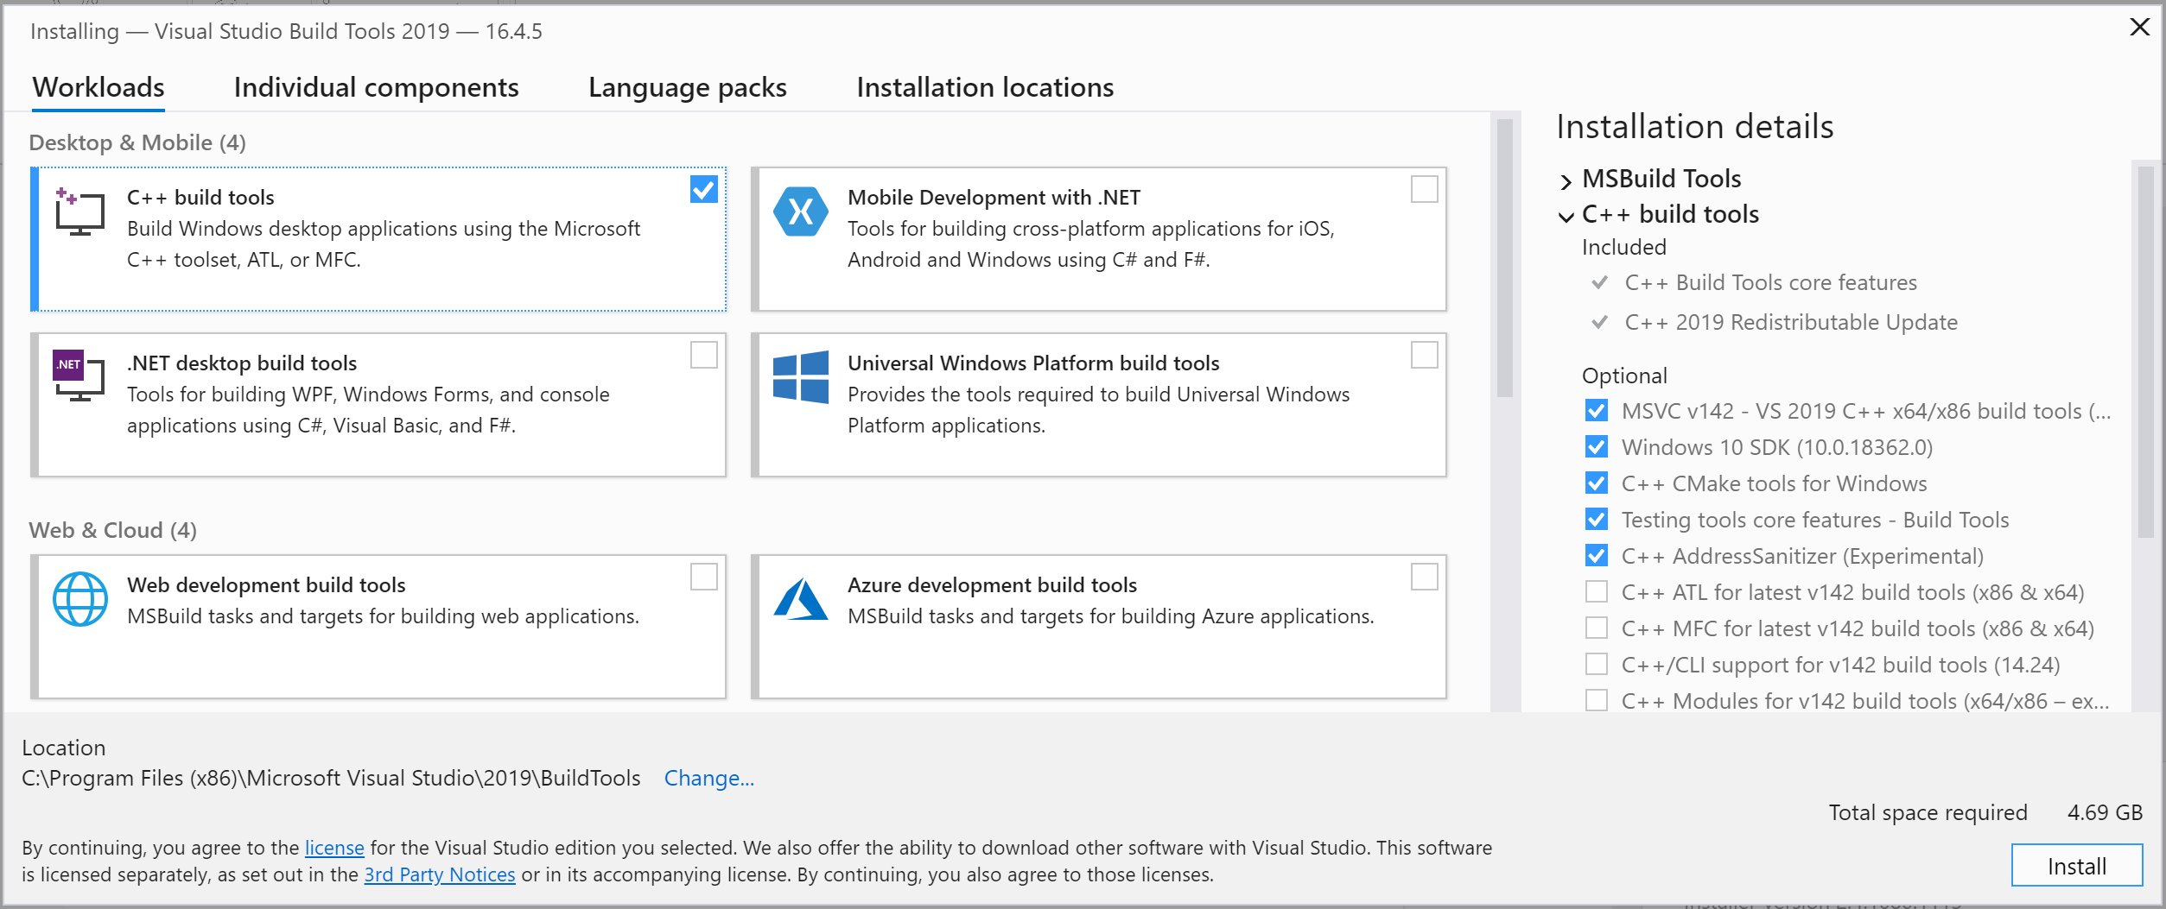Open the Installation locations tab
Image resolution: width=2166 pixels, height=909 pixels.
coord(985,87)
